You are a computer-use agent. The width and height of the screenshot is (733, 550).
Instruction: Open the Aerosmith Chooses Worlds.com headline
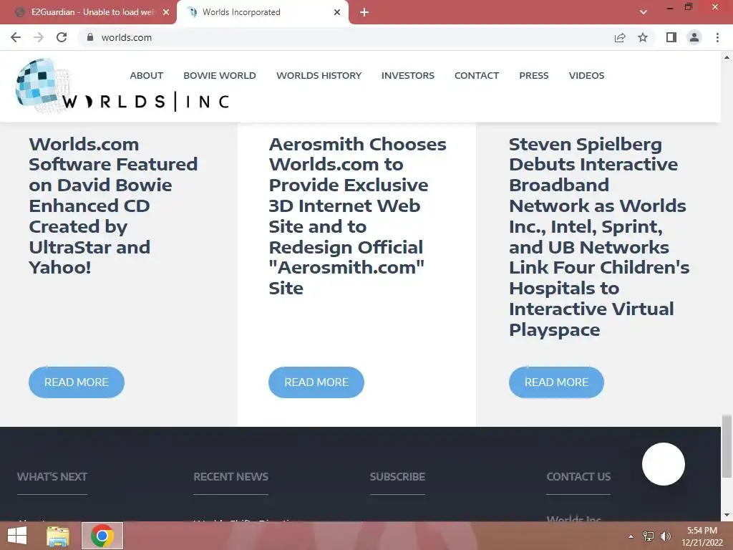[x=358, y=216]
